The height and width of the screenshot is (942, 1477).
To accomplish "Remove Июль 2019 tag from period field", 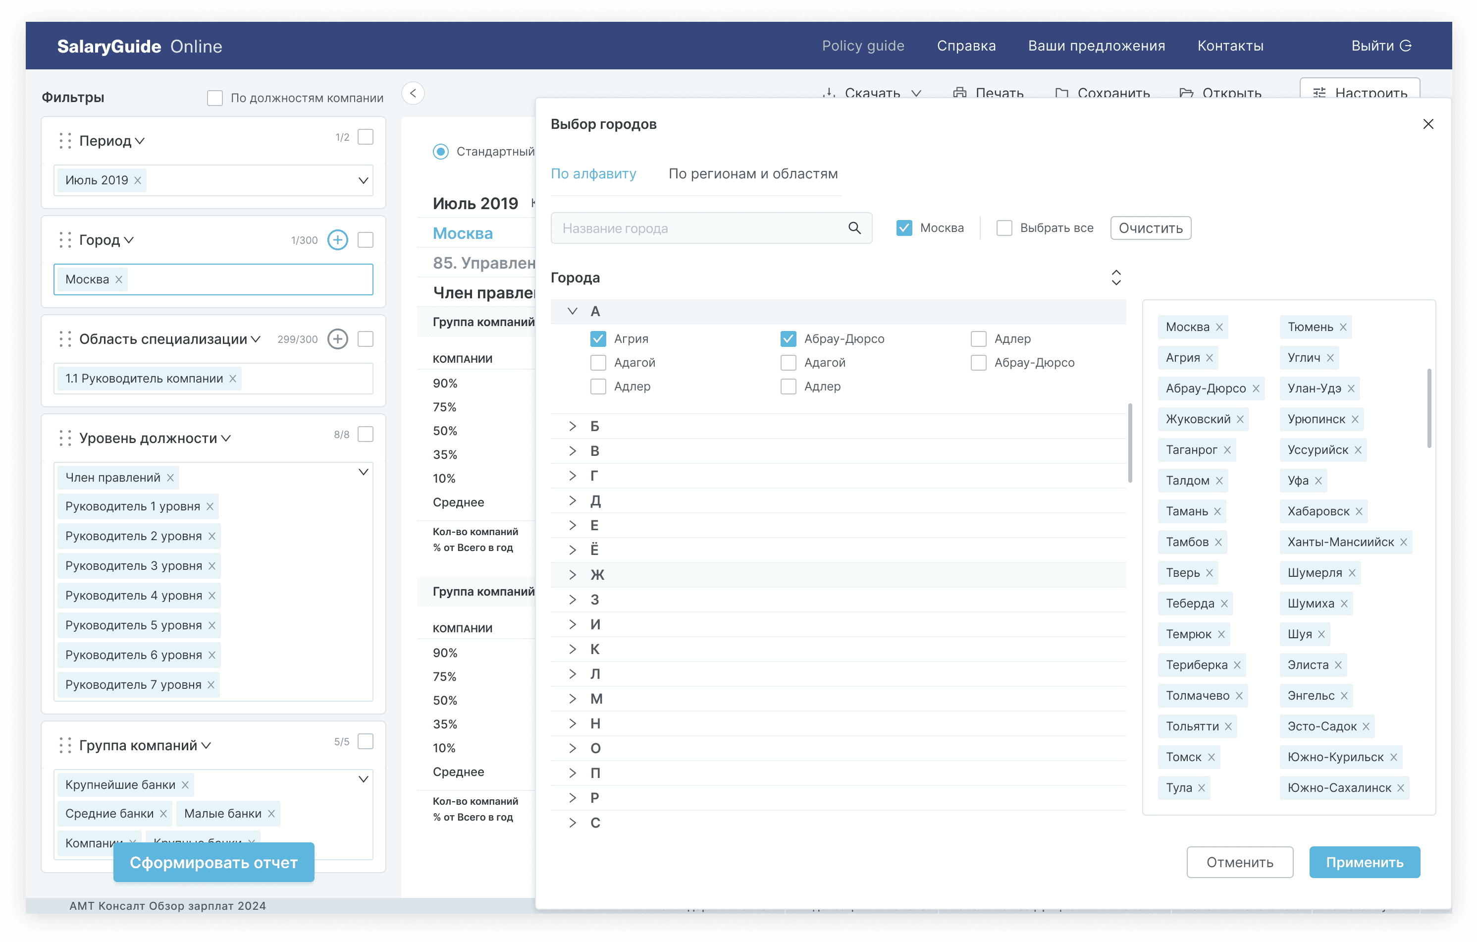I will coord(138,180).
